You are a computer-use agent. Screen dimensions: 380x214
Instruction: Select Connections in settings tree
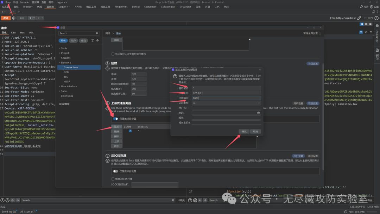pyautogui.click(x=79, y=67)
